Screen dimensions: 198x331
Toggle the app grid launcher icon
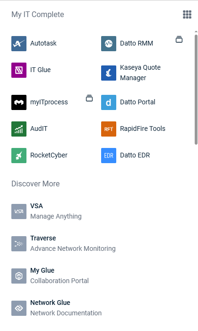click(x=187, y=15)
